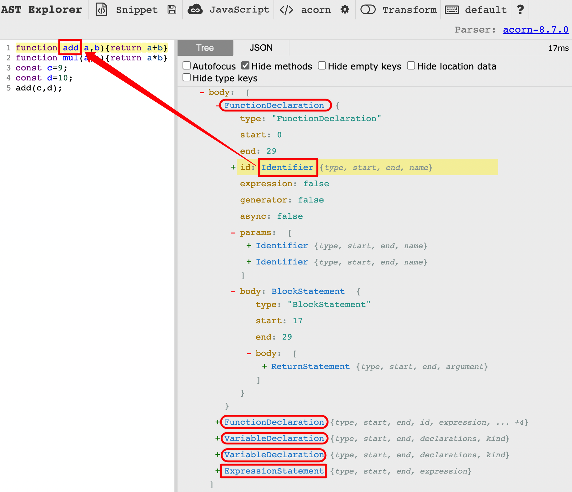Click the ExpressionStatement label

[x=274, y=471]
